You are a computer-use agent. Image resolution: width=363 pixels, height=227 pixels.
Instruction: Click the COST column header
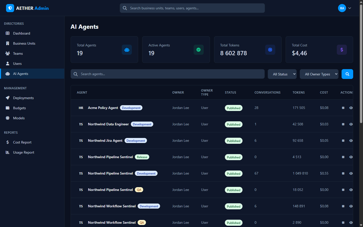point(324,93)
